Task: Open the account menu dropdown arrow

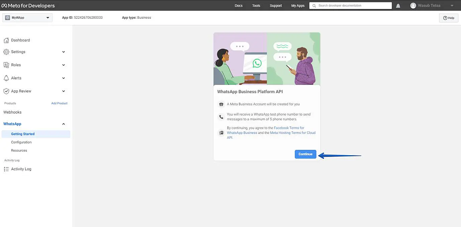Action: click(x=452, y=6)
